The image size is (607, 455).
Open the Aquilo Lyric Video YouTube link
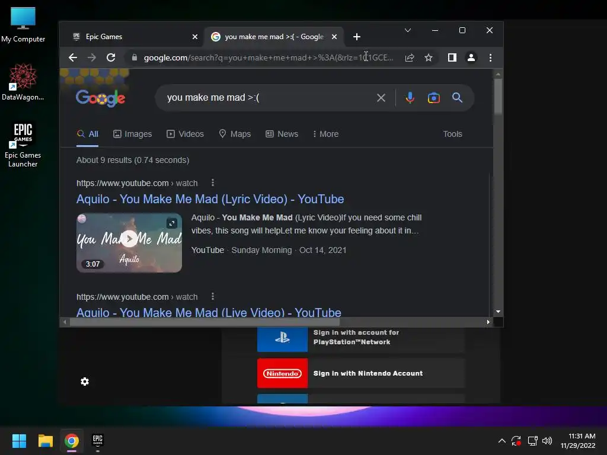210,199
